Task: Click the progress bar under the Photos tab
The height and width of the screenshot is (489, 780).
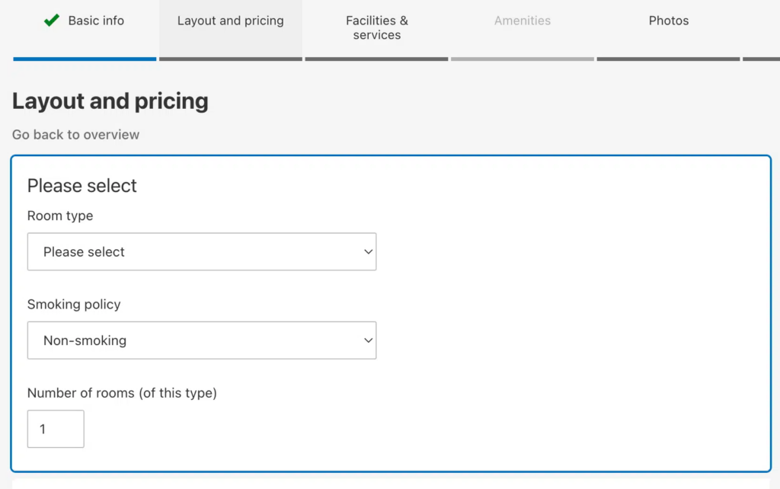Action: point(668,59)
